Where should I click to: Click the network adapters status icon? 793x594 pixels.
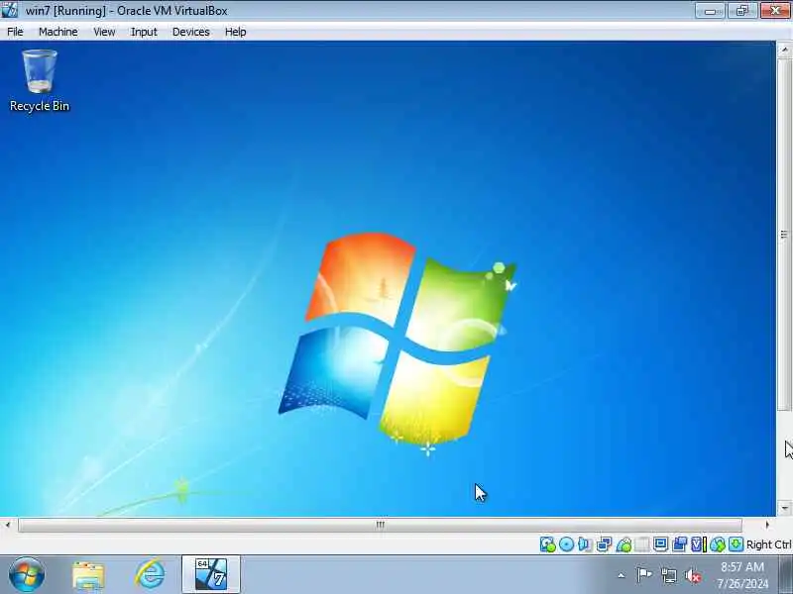tap(604, 544)
